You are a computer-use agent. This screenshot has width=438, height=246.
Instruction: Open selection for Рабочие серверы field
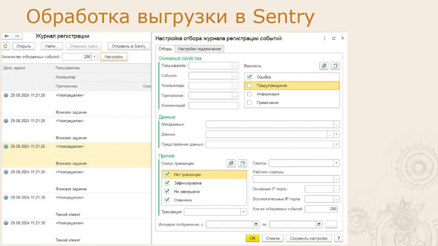[x=336, y=179]
